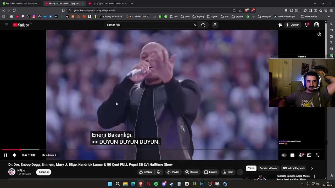
Task: Open the account avatar menu
Action: click(316, 25)
